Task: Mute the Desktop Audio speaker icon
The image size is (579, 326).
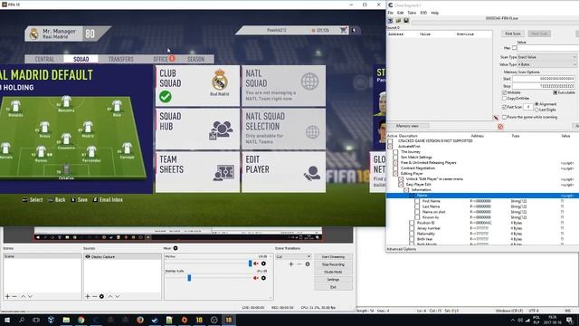Action: tap(255, 278)
